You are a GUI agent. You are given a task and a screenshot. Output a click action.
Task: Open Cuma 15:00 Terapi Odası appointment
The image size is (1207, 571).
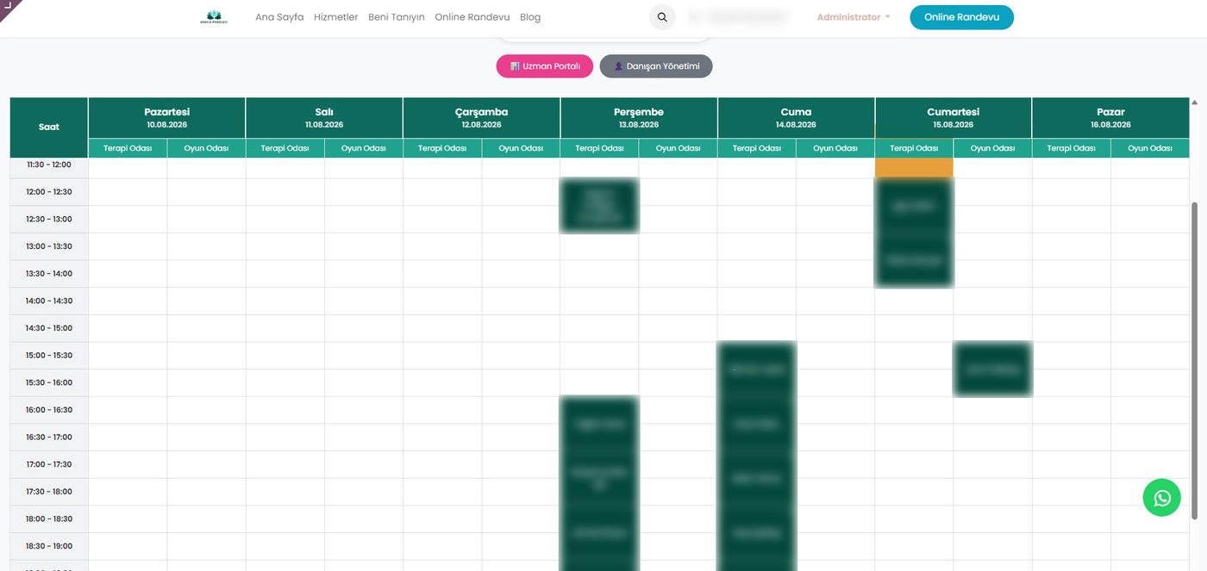coord(757,369)
